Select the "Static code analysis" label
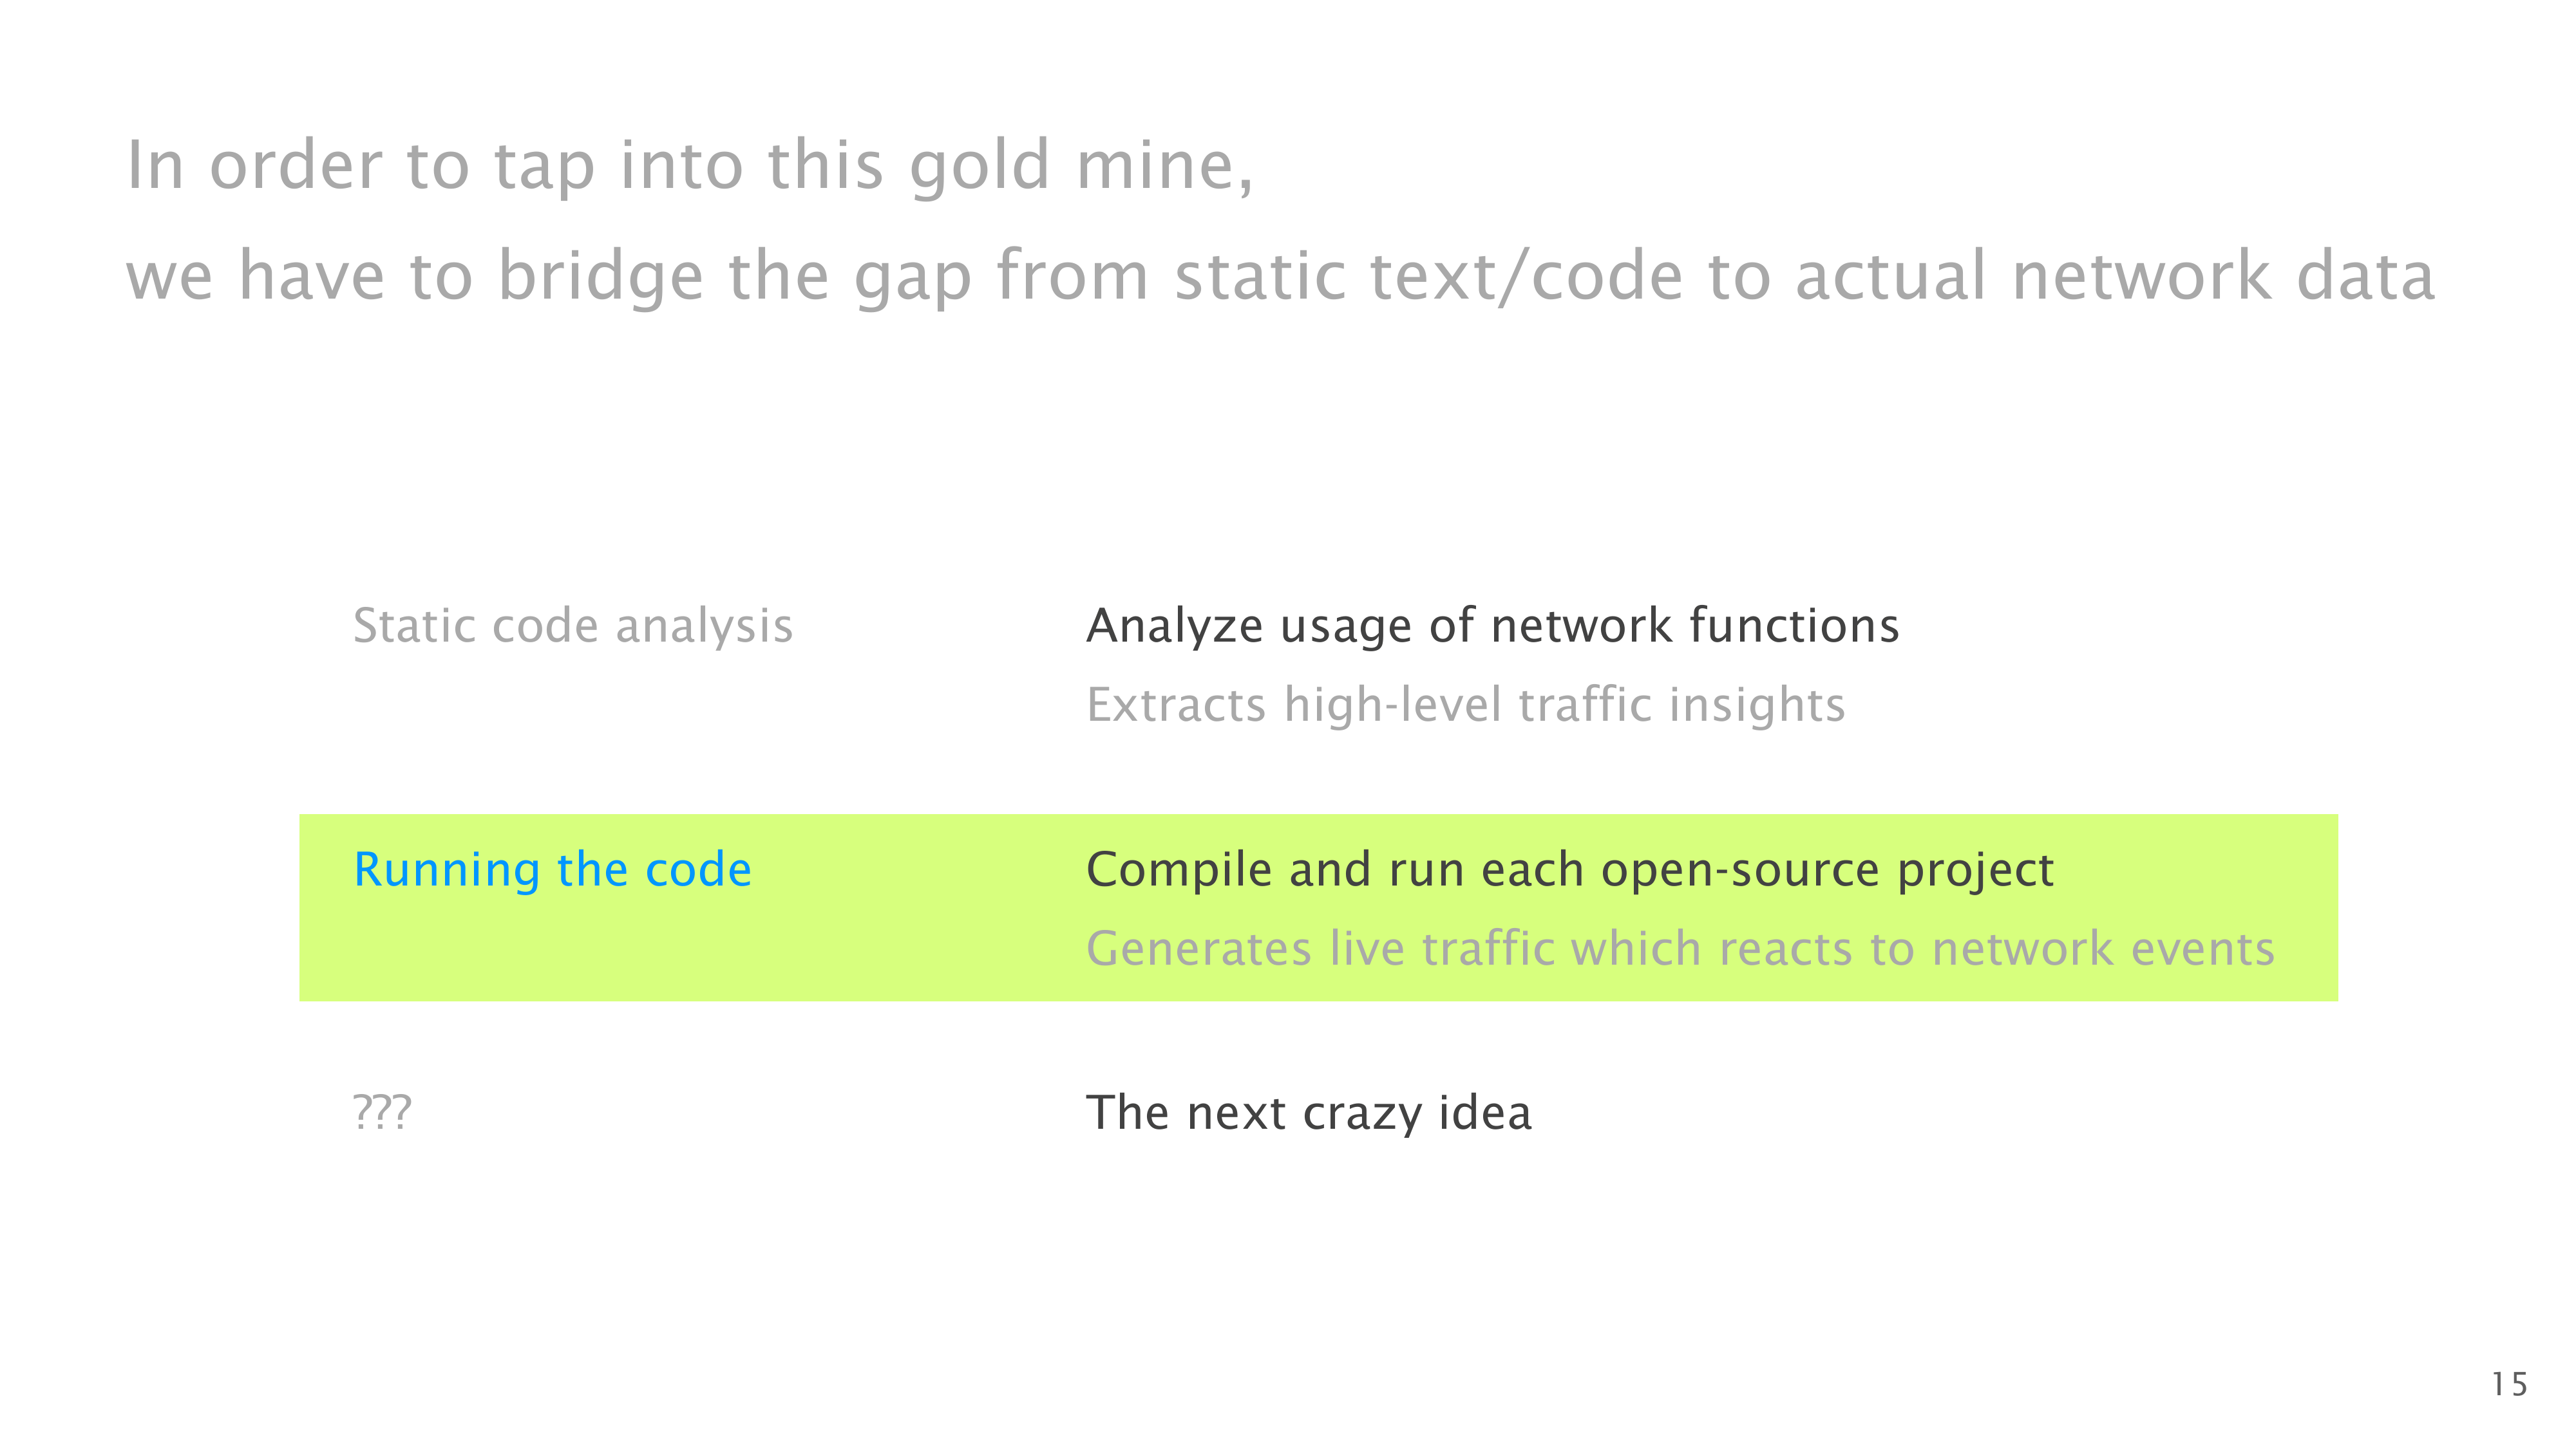2576x1448 pixels. click(x=573, y=627)
